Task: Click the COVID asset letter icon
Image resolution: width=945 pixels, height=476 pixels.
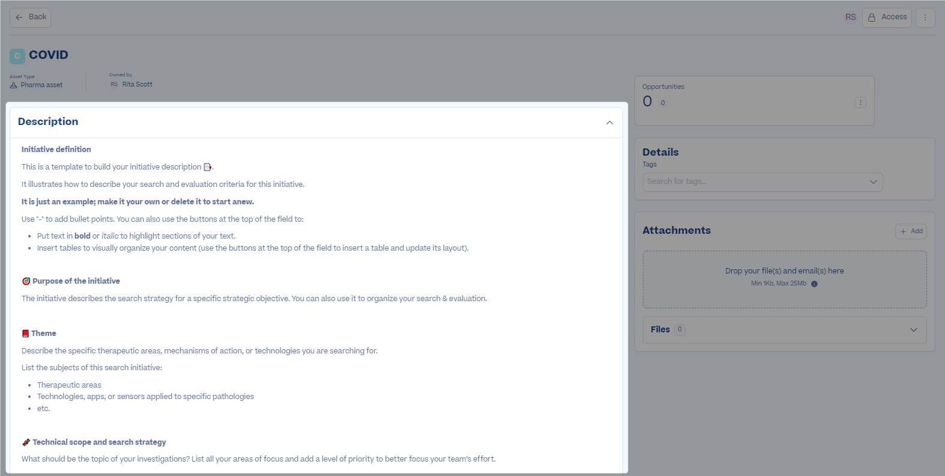Action: 17,56
